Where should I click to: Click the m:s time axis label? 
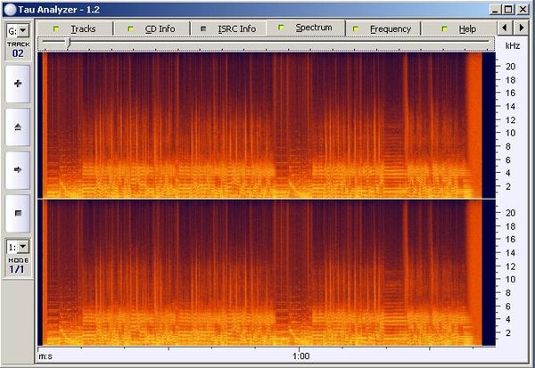45,356
